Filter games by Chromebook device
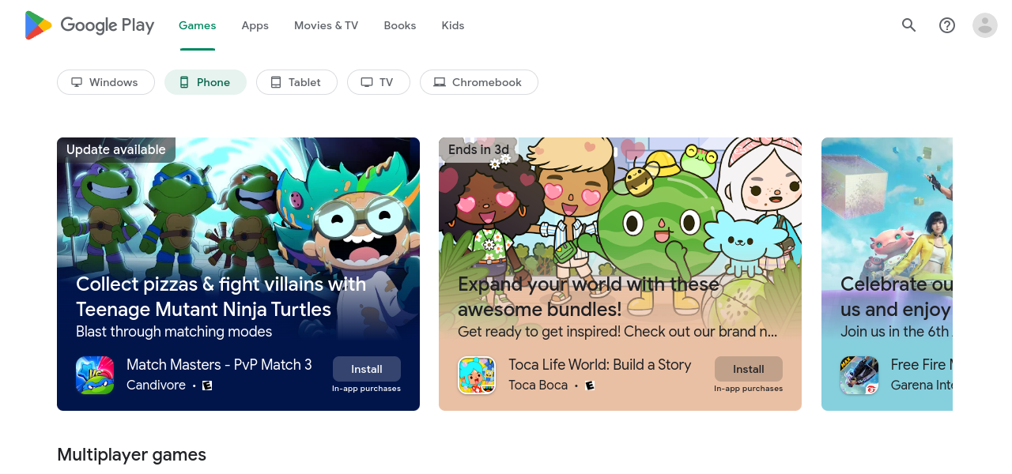Viewport: 1012px width, 474px height. pos(478,82)
